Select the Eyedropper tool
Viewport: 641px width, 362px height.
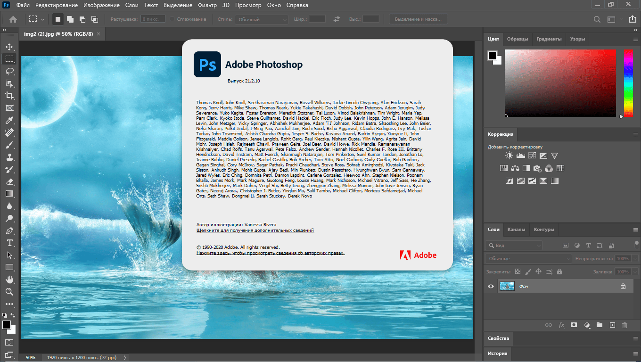(9, 120)
